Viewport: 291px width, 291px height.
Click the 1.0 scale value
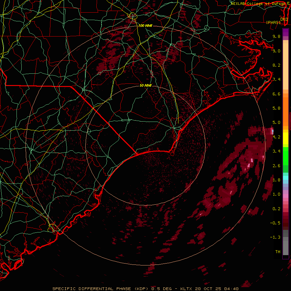click(x=276, y=194)
